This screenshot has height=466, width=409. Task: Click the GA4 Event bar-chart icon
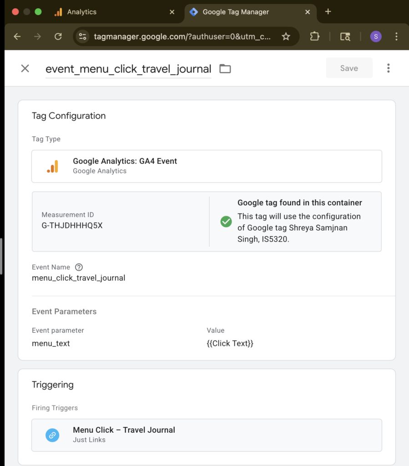52,167
